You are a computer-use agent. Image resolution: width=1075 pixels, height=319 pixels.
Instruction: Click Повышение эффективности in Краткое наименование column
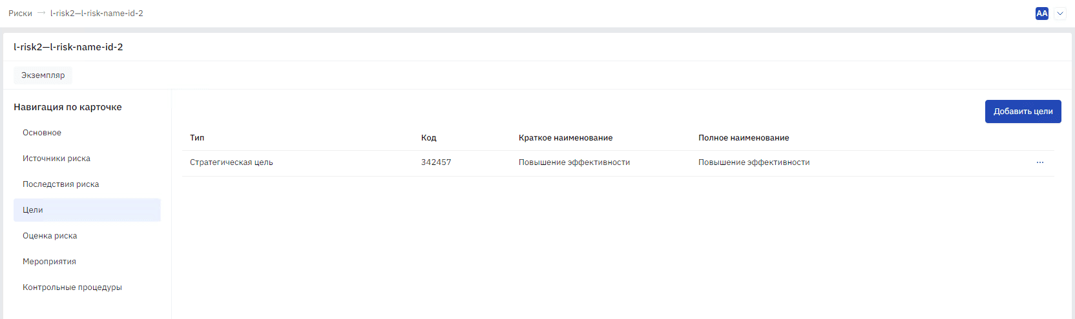[x=574, y=162]
